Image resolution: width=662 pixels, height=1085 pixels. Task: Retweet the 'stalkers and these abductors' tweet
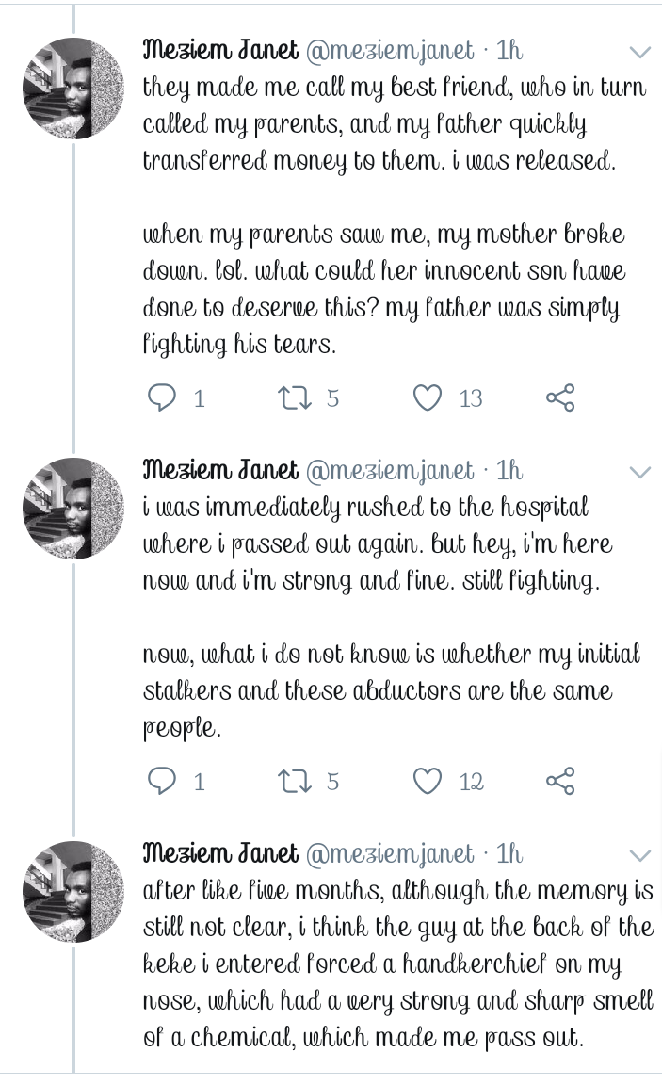click(294, 781)
